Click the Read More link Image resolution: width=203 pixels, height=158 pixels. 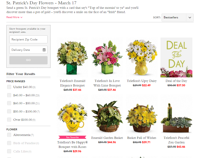pyautogui.click(x=13, y=17)
